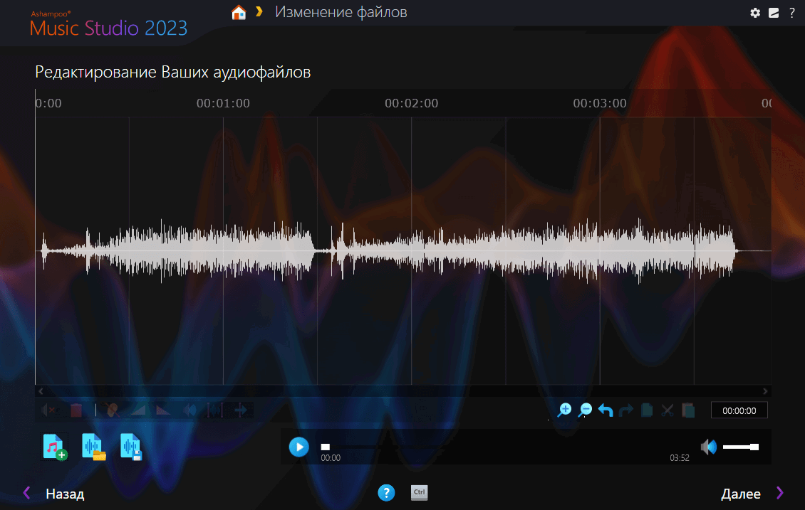This screenshot has height=510, width=805.
Task: Undo the last edit
Action: point(606,410)
